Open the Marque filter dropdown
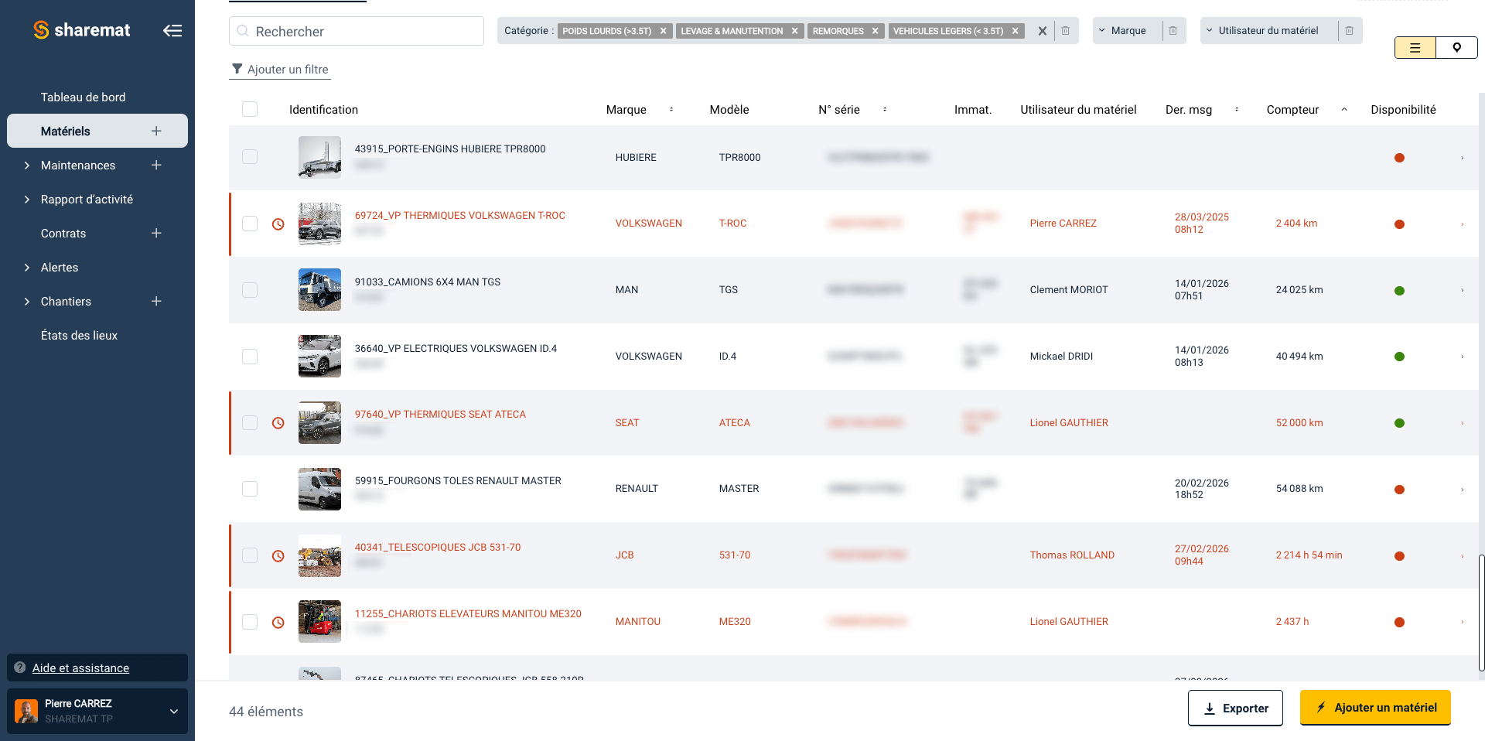Image resolution: width=1485 pixels, height=741 pixels. click(1127, 30)
